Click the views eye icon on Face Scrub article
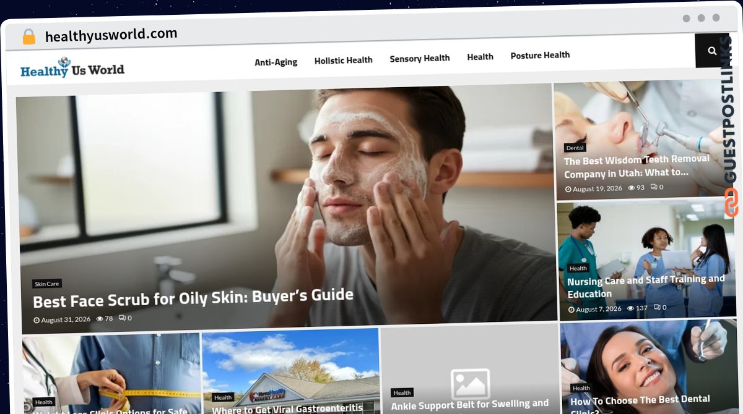This screenshot has width=743, height=414. coord(100,319)
